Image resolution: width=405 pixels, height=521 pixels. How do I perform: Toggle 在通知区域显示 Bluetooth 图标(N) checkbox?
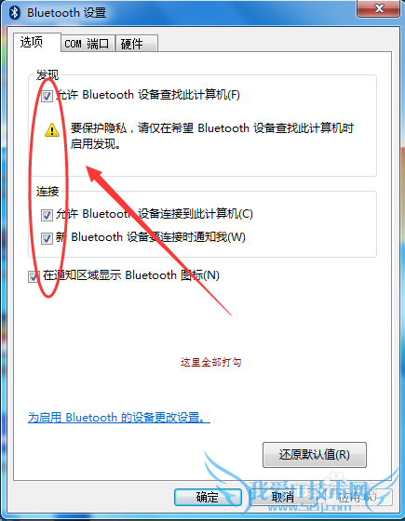click(34, 276)
